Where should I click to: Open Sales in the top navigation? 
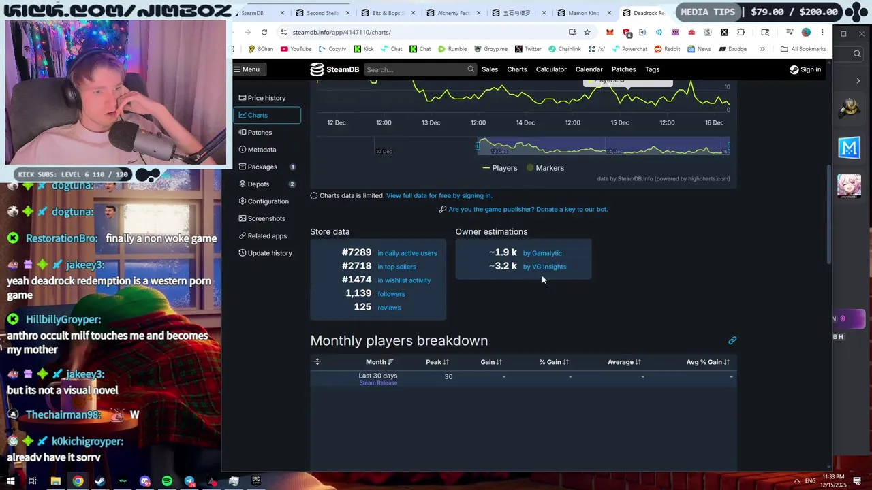pyautogui.click(x=490, y=69)
